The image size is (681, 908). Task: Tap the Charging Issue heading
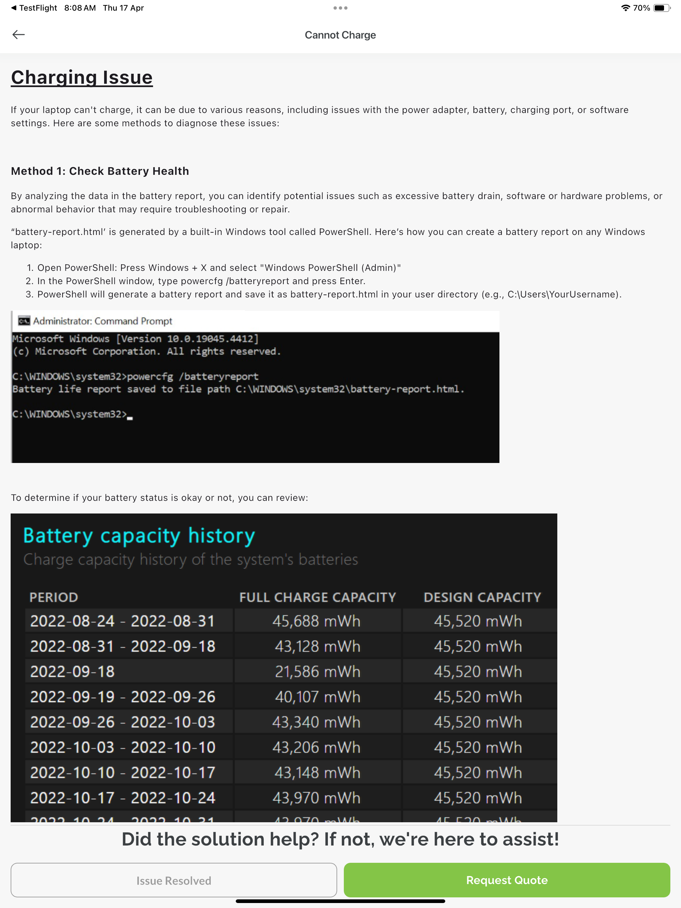(82, 77)
